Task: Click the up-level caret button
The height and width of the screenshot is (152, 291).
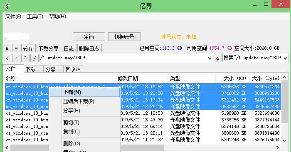Action: click(25, 58)
